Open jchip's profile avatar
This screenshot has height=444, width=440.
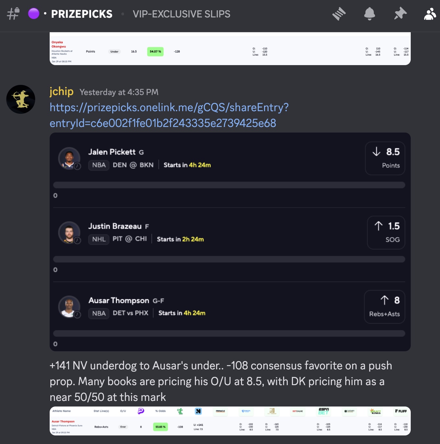[x=21, y=99]
